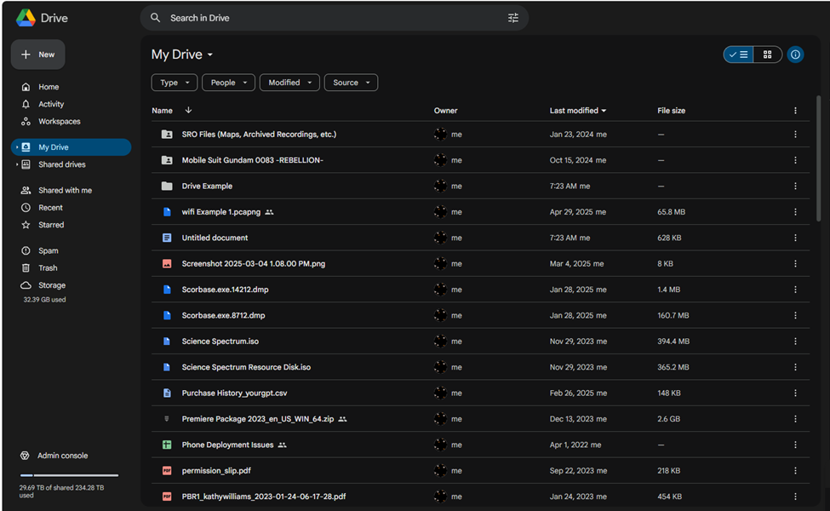Open the Type filter dropdown
The image size is (830, 511).
(x=174, y=83)
